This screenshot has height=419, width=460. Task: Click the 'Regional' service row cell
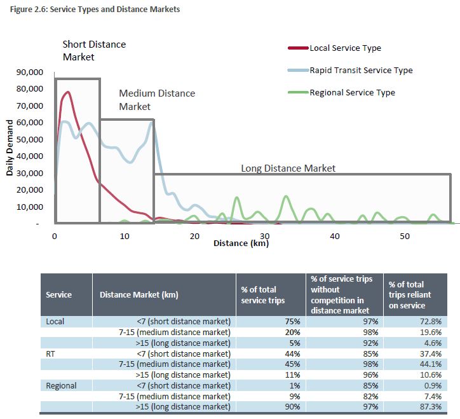click(x=61, y=386)
